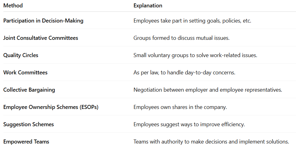296x154 pixels.
Task: Select Participation in Decision-Making cell
Action: click(x=44, y=21)
